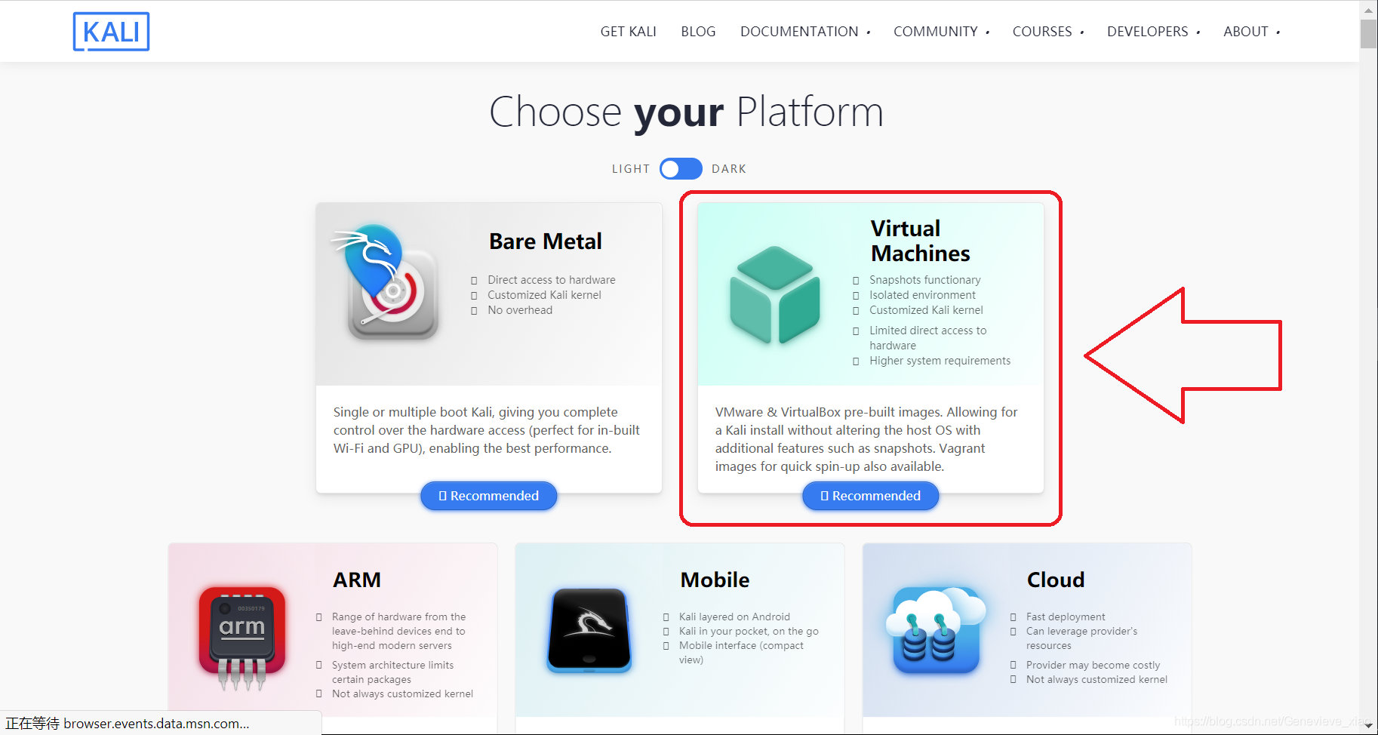Open the Get Kali nav link

coord(628,32)
